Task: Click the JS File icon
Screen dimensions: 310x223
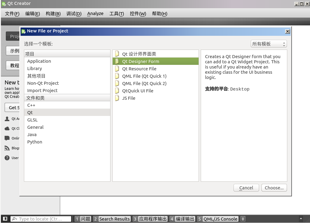Action: 117,98
